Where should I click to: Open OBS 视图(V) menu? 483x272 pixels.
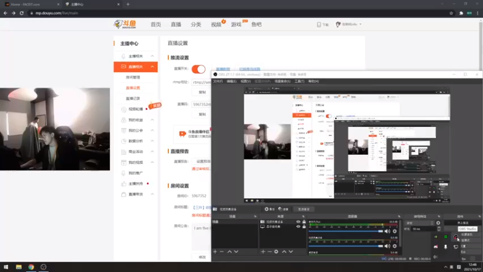click(246, 82)
